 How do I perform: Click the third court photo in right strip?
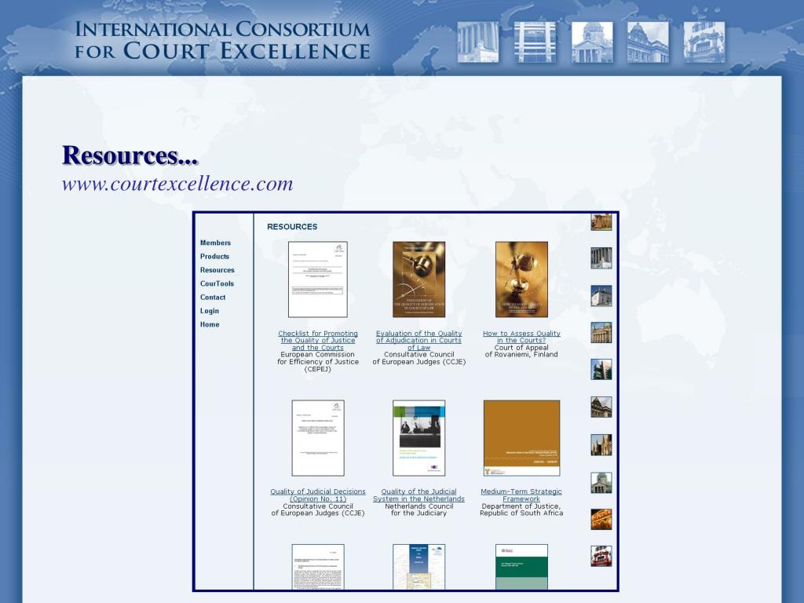click(x=601, y=296)
